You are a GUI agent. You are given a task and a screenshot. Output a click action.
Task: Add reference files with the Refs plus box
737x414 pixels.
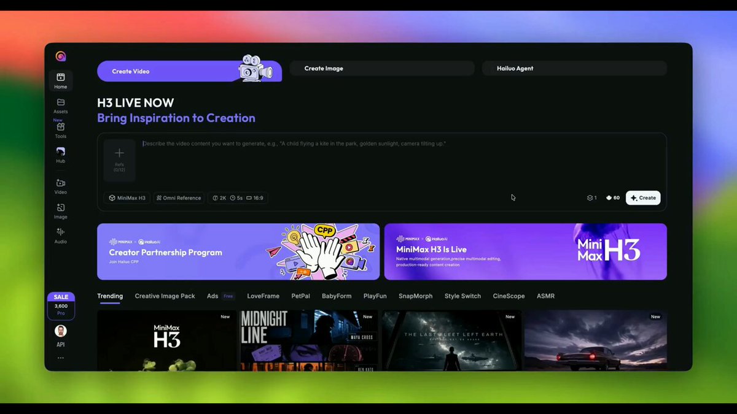tap(119, 160)
